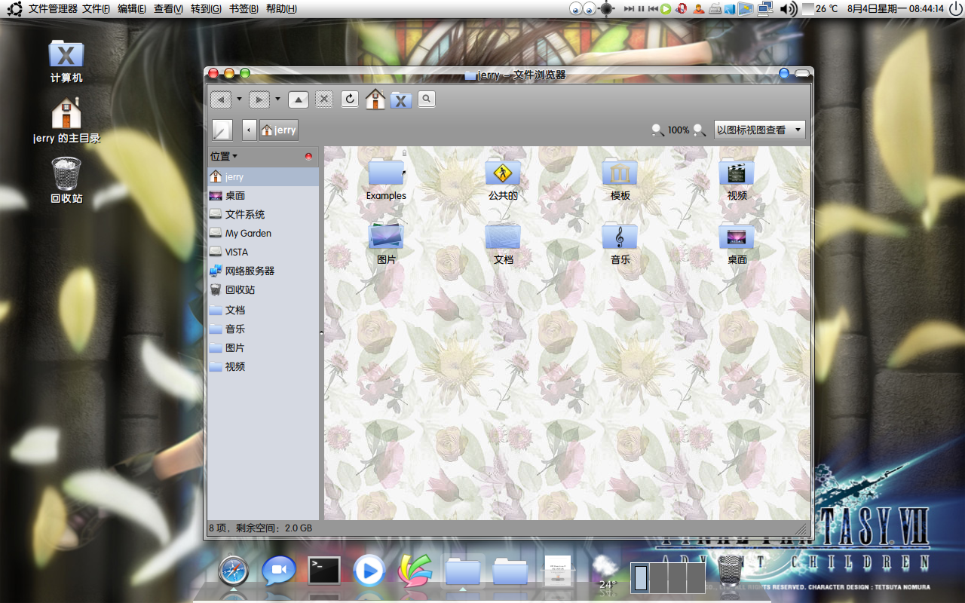Reset zoom by clicking 100% label
965x603 pixels.
tap(679, 130)
